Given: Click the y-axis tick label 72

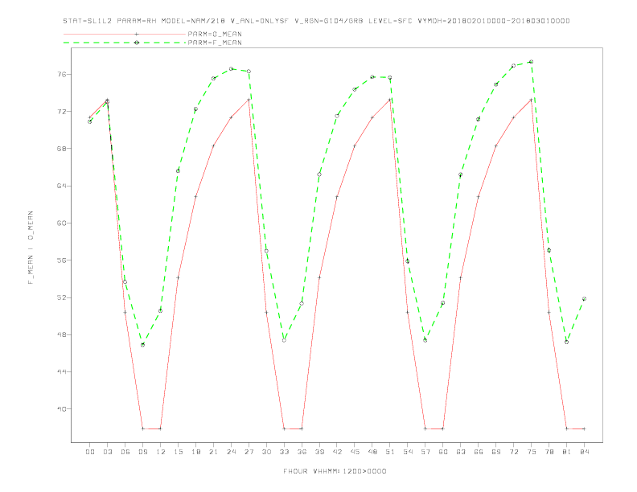Looking at the screenshot, I should click(62, 111).
